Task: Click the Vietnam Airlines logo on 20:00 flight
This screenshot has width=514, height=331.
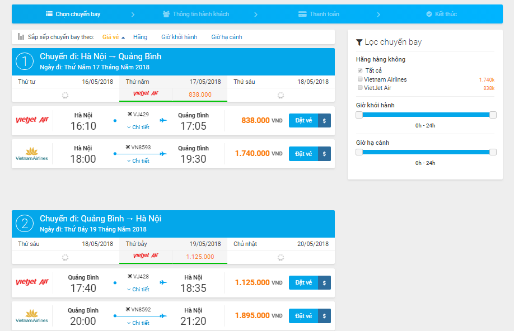Action: click(x=32, y=316)
